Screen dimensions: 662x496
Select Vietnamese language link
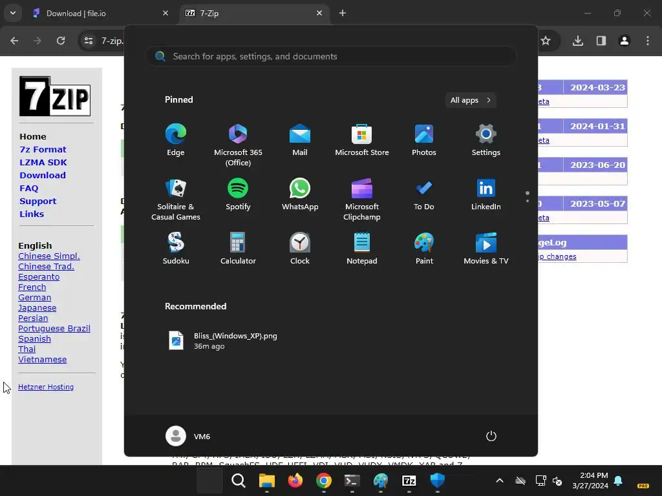(42, 359)
